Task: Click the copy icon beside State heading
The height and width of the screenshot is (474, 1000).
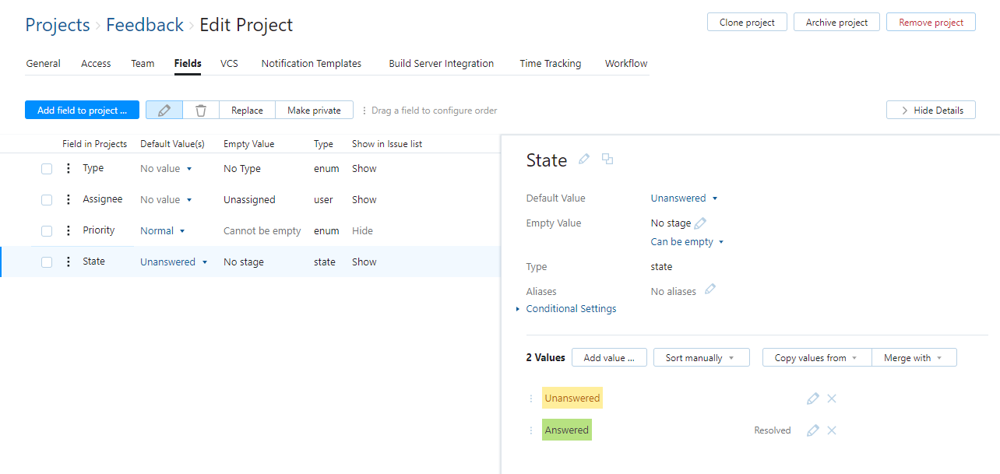Action: click(607, 160)
